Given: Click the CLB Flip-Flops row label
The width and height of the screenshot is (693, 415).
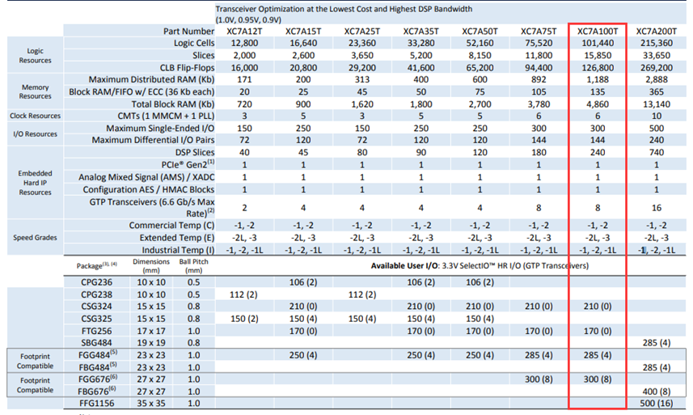Looking at the screenshot, I should click(x=187, y=68).
